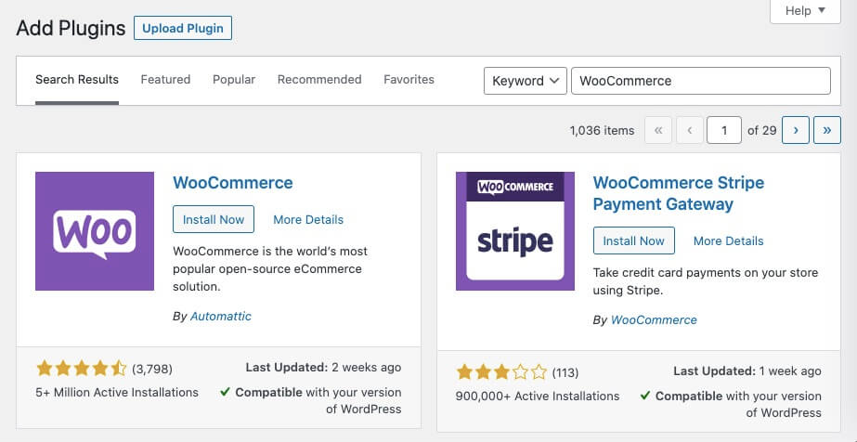Image resolution: width=857 pixels, height=442 pixels.
Task: Jump to last page of results
Action: pyautogui.click(x=827, y=130)
